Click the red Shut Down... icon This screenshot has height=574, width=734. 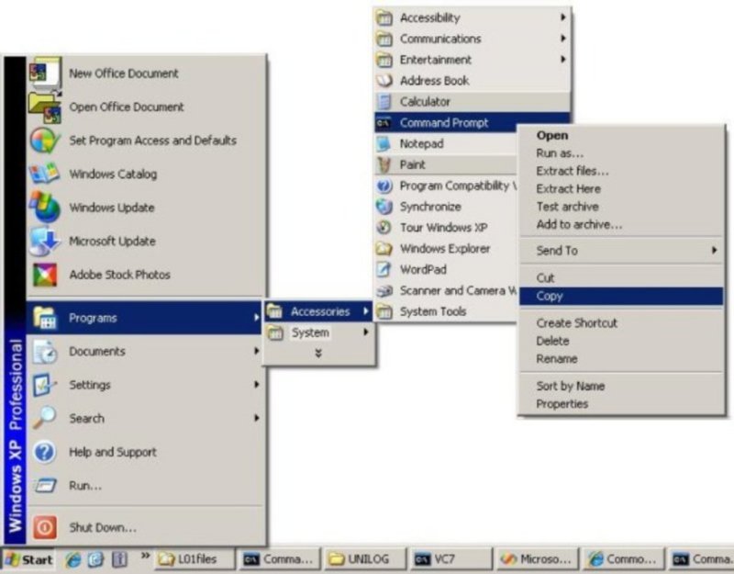click(x=44, y=527)
